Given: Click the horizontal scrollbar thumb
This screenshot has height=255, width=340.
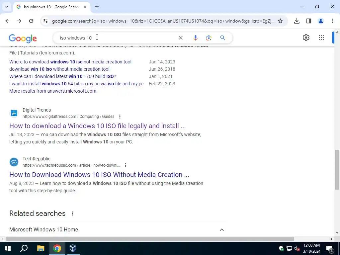Looking at the screenshot, I should (150, 239).
